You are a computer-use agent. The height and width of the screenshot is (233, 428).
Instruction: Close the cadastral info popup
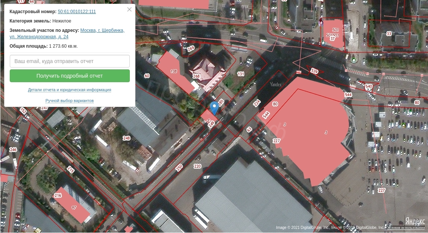(x=129, y=10)
